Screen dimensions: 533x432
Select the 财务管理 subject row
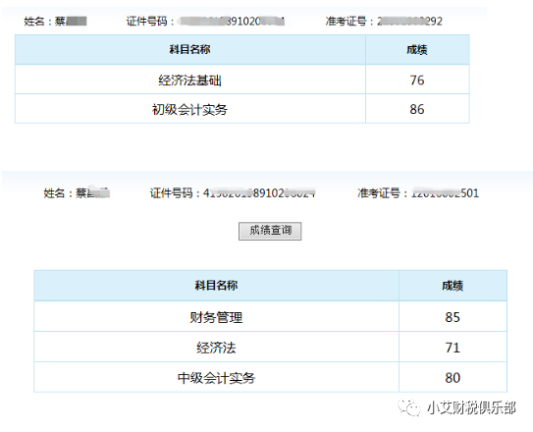tap(270, 316)
